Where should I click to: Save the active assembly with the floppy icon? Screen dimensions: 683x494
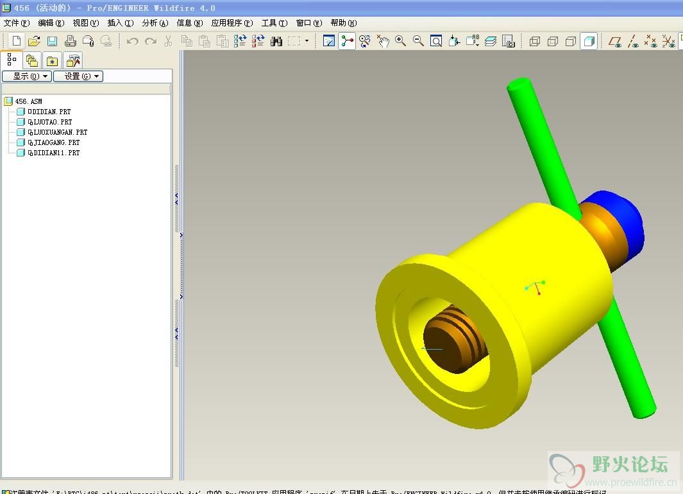tap(53, 41)
